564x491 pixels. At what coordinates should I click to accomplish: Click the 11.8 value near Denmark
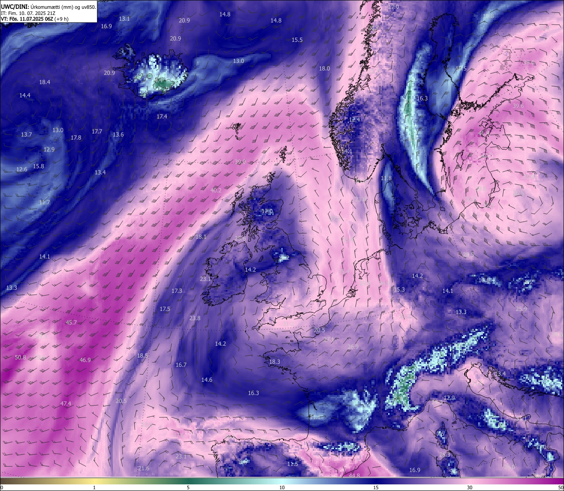(386, 178)
